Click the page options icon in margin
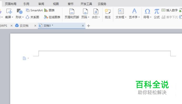This screenshot has height=104, width=182. (x=24, y=58)
